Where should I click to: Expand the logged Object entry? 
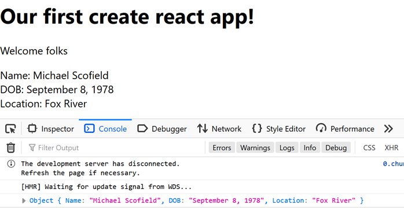coord(24,200)
